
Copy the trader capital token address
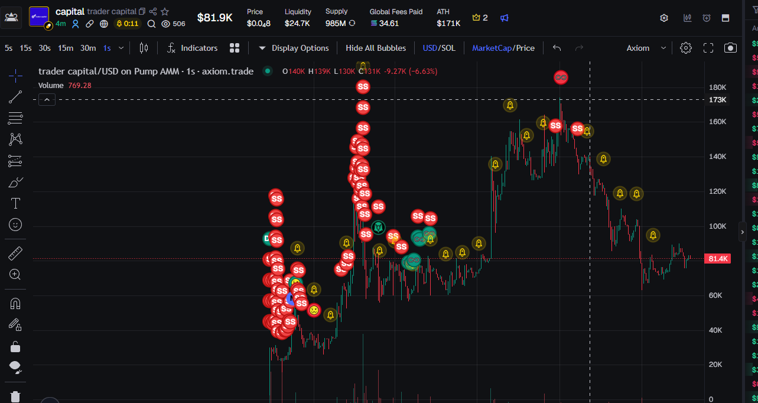[x=142, y=11]
